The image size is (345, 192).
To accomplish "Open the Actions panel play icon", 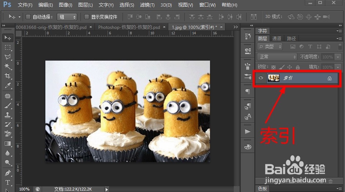I will point(248,131).
